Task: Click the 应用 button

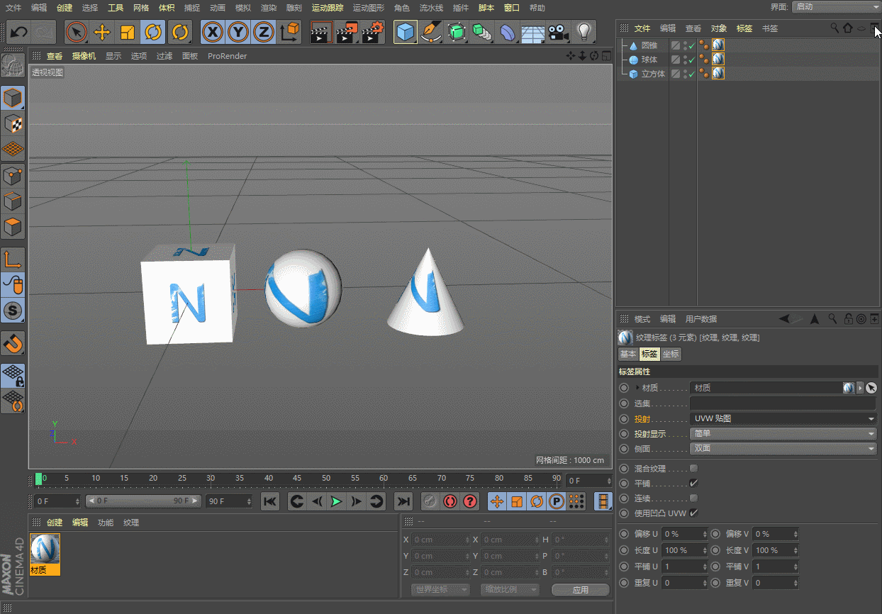Action: tap(580, 590)
